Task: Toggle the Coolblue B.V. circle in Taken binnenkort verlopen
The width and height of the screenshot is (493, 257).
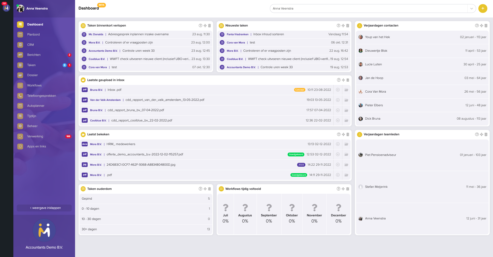Action: (84, 59)
